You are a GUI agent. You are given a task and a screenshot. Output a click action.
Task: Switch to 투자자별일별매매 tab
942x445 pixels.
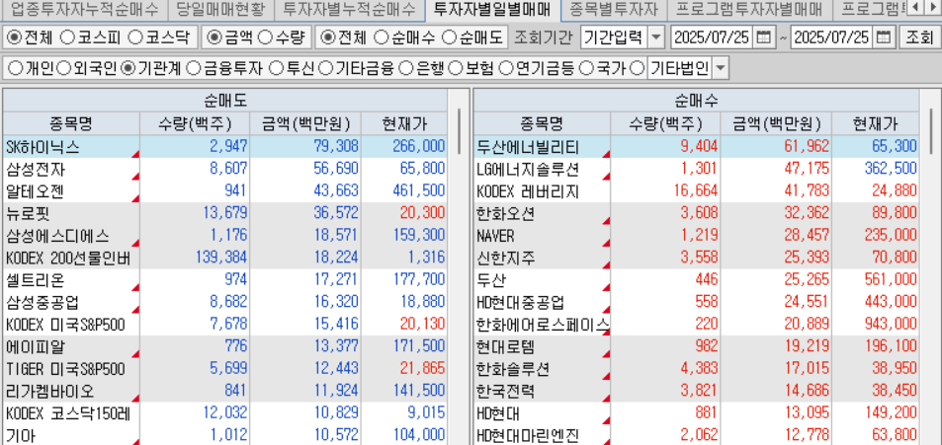492,9
